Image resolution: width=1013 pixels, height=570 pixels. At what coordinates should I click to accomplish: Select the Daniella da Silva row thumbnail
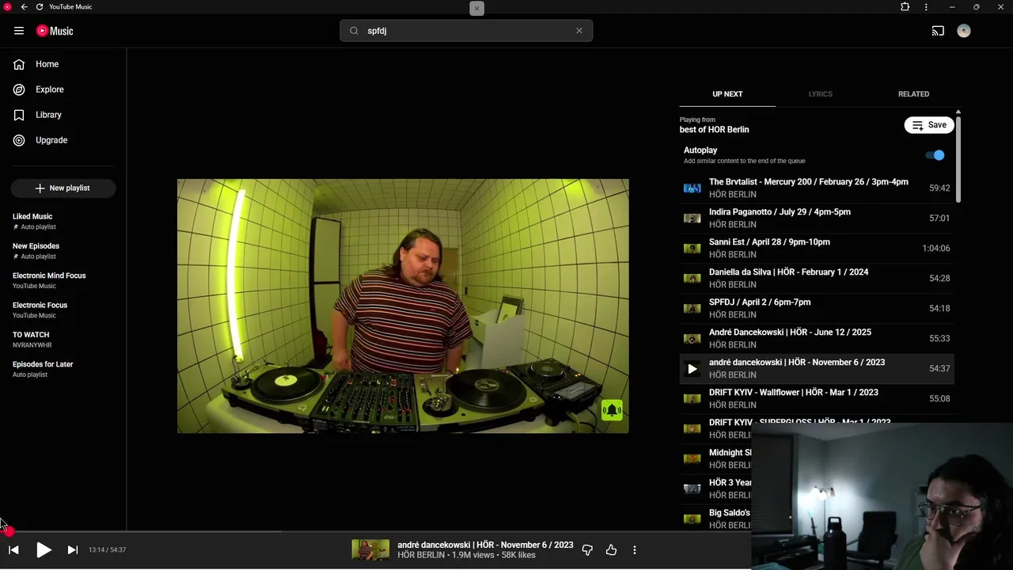692,279
